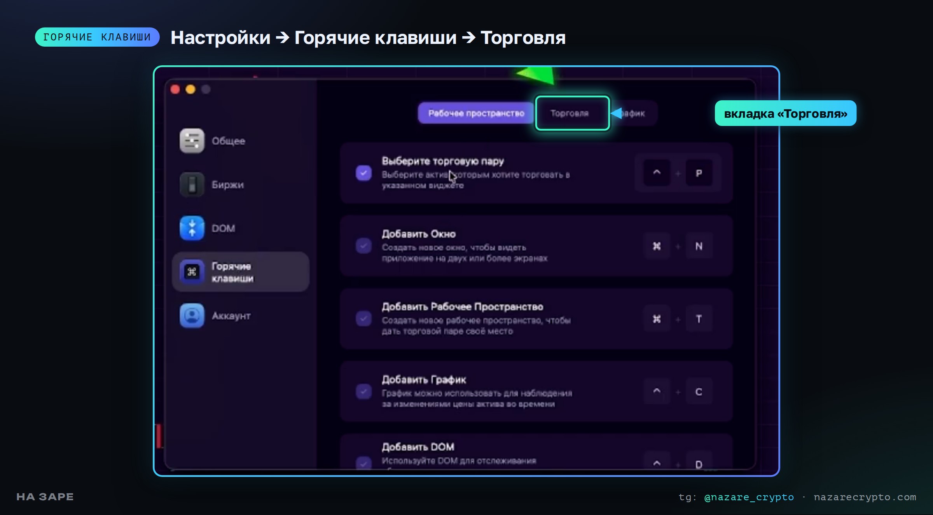
Task: Click the Добавить График title
Action: pyautogui.click(x=423, y=379)
